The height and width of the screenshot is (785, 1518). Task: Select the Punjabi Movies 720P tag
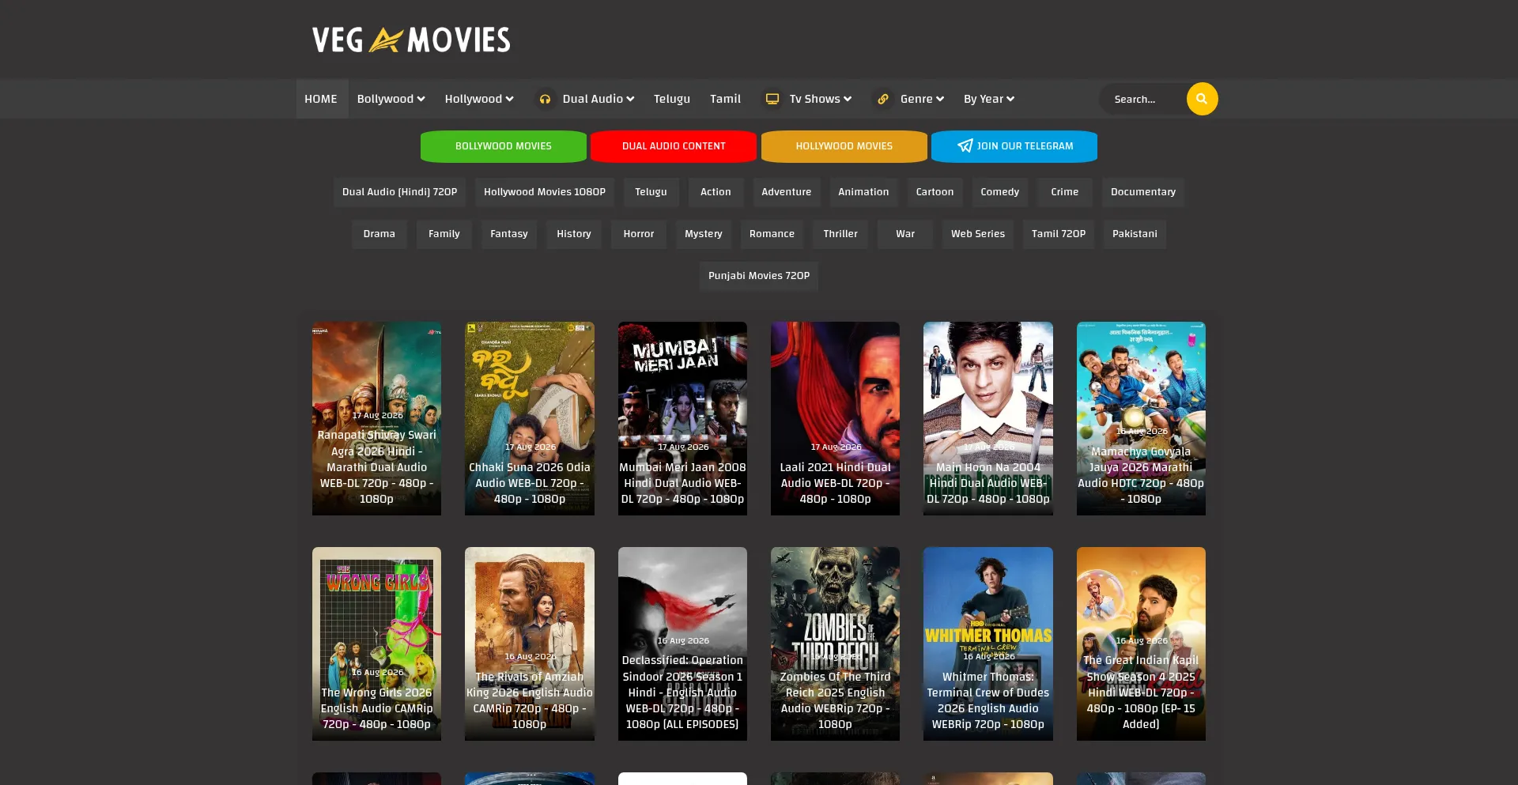tap(759, 276)
